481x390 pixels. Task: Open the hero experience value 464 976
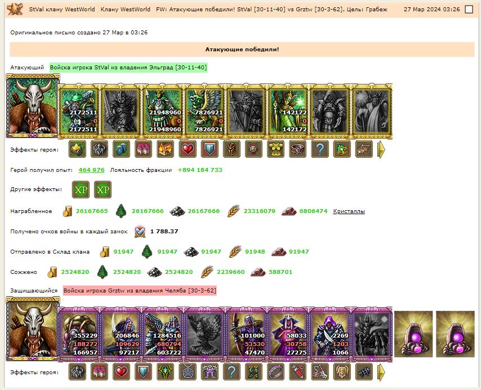91,170
